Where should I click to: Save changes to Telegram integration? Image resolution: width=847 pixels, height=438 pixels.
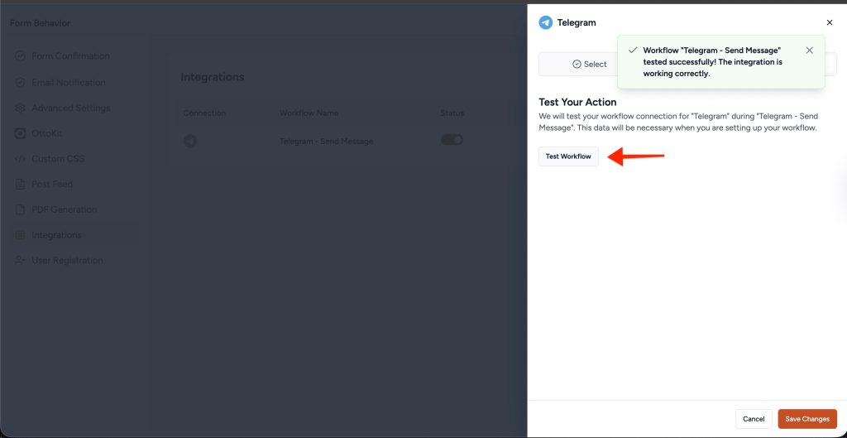point(806,419)
